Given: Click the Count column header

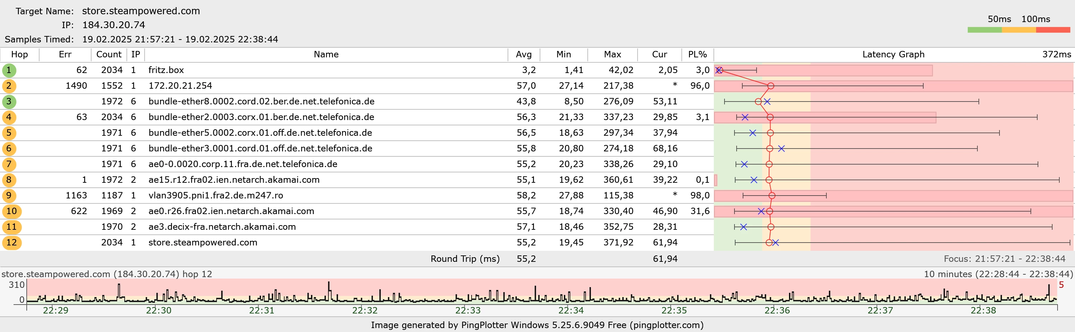Looking at the screenshot, I should tap(109, 54).
